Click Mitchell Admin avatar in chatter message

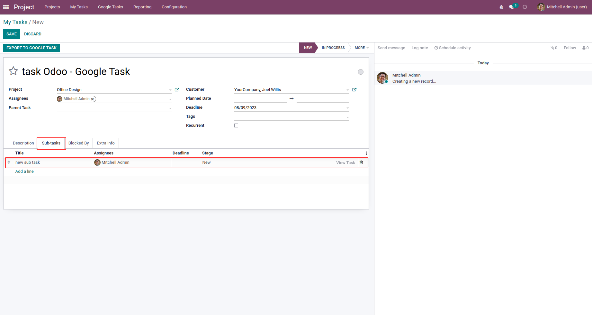pos(382,78)
